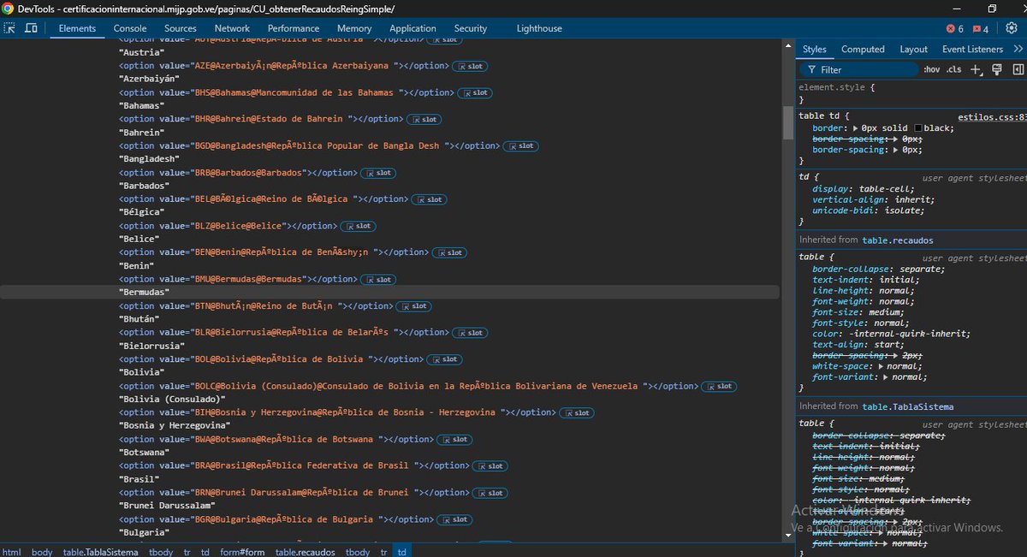The height and width of the screenshot is (557, 1027).
Task: Toggle the device toolbar icon
Action: (x=31, y=28)
